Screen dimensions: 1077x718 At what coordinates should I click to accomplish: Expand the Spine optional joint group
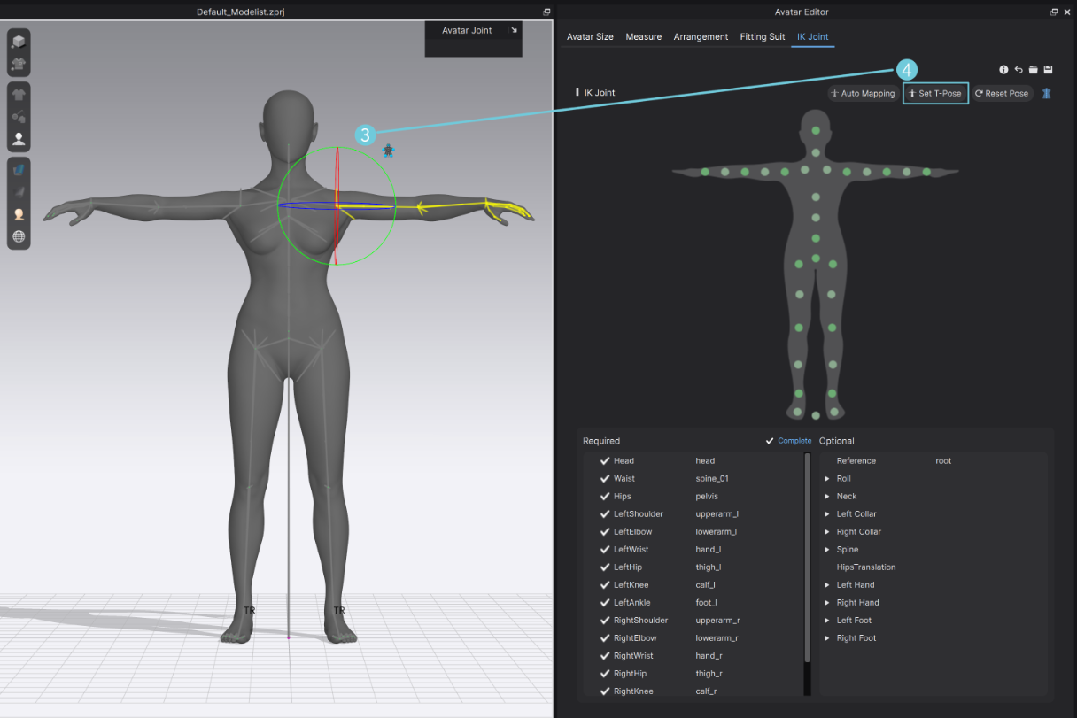pyautogui.click(x=827, y=549)
